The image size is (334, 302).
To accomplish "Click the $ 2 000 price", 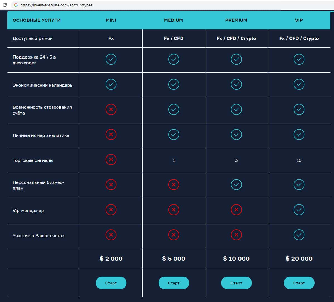I will [x=111, y=259].
